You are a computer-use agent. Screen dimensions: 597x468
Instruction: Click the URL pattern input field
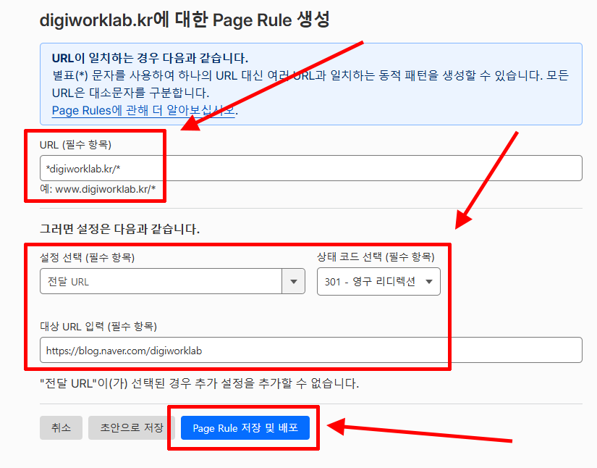point(310,168)
